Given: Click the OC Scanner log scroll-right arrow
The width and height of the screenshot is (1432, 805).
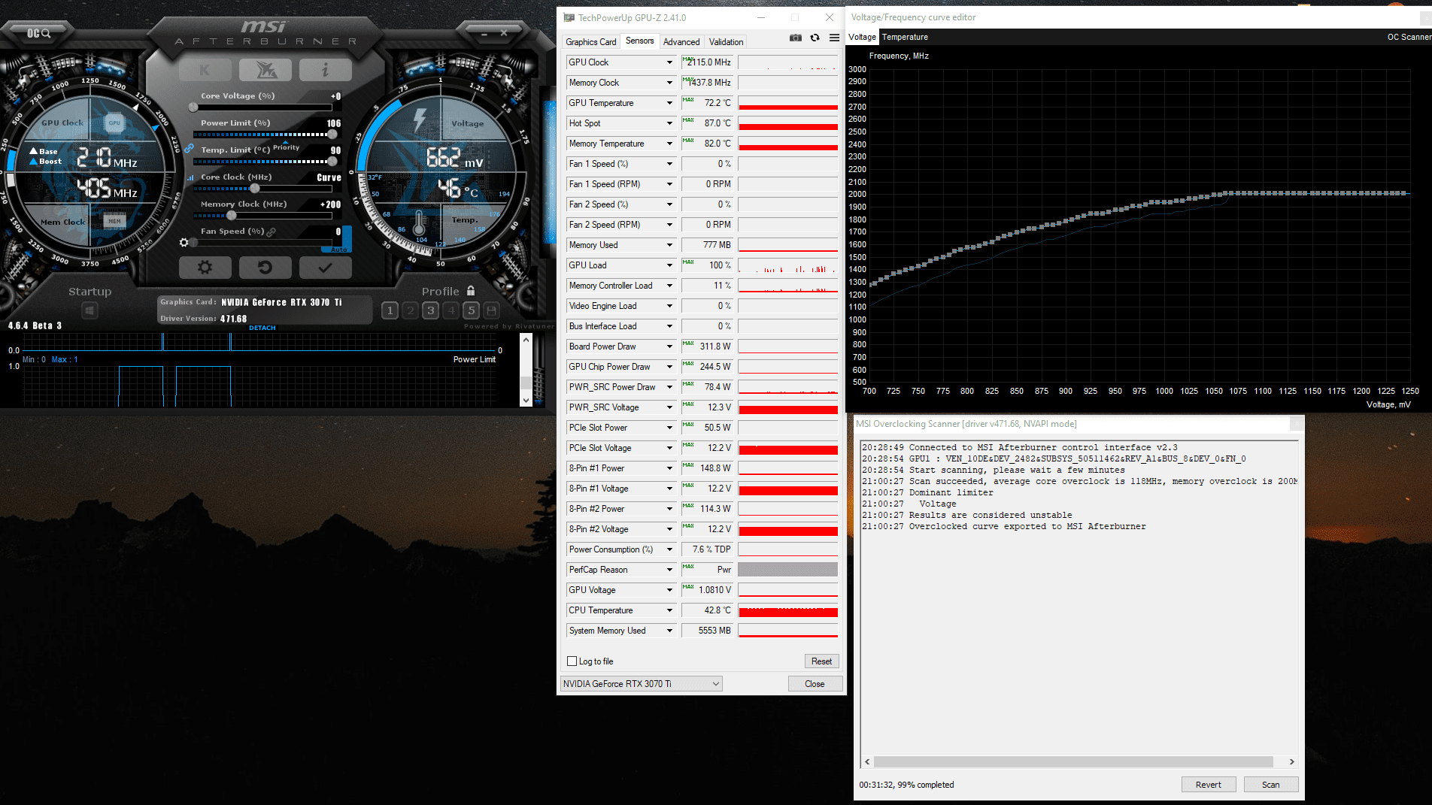Looking at the screenshot, I should click(1292, 762).
